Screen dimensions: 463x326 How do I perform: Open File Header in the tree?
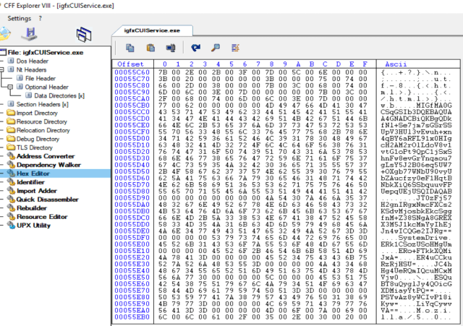(41, 79)
